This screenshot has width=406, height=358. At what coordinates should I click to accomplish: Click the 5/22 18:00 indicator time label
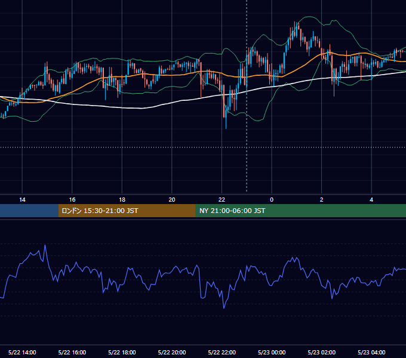122,352
